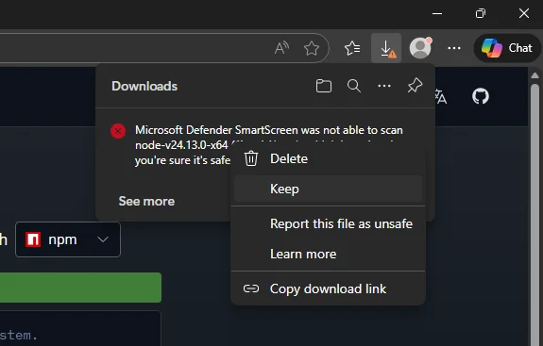Click the SmartScreen warning message text
The image size is (543, 346).
pos(269,145)
